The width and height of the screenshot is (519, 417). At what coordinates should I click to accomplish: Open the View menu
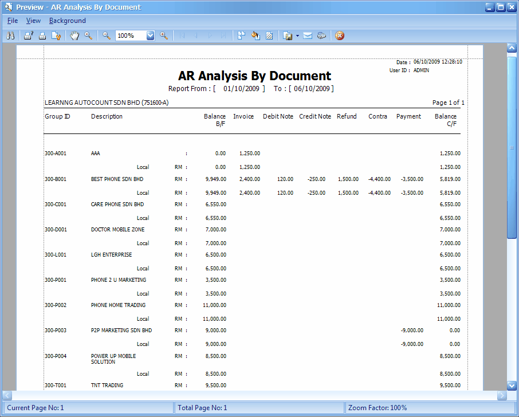(x=33, y=20)
